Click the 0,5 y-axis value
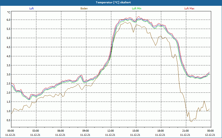The height and width of the screenshot is (138, 222). (9, 120)
